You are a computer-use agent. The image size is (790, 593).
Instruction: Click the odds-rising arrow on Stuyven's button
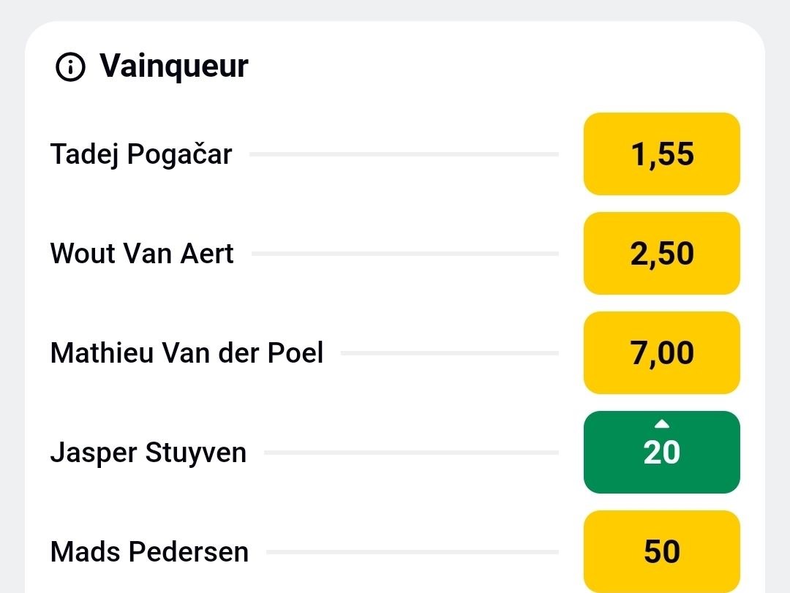point(662,423)
